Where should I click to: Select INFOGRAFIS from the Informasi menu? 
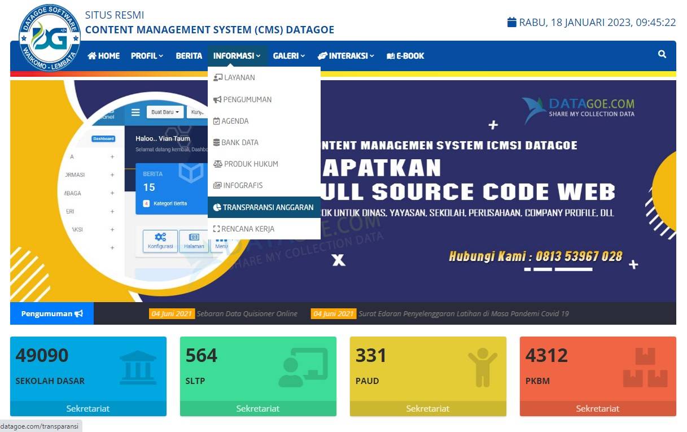click(264, 185)
